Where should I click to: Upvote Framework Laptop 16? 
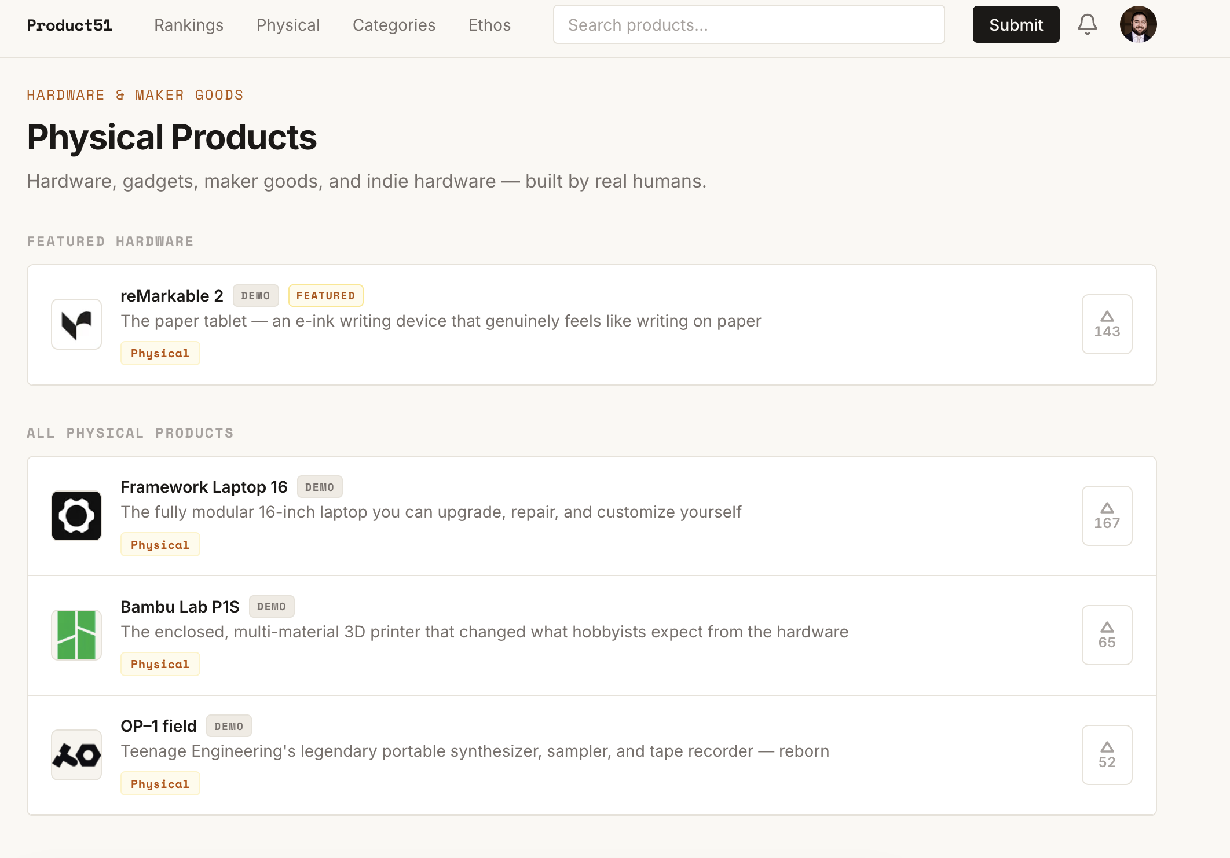(x=1107, y=516)
